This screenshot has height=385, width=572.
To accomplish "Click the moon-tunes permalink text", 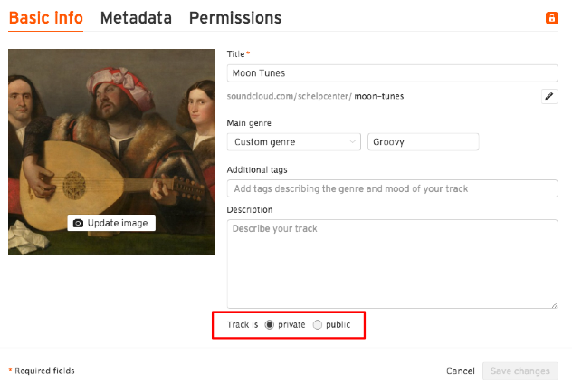I will [379, 96].
